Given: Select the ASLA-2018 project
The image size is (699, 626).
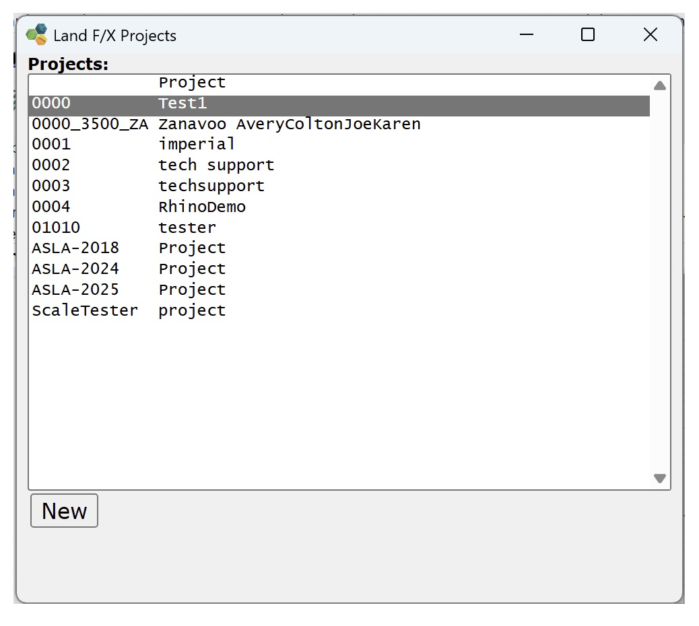Looking at the screenshot, I should point(202,248).
